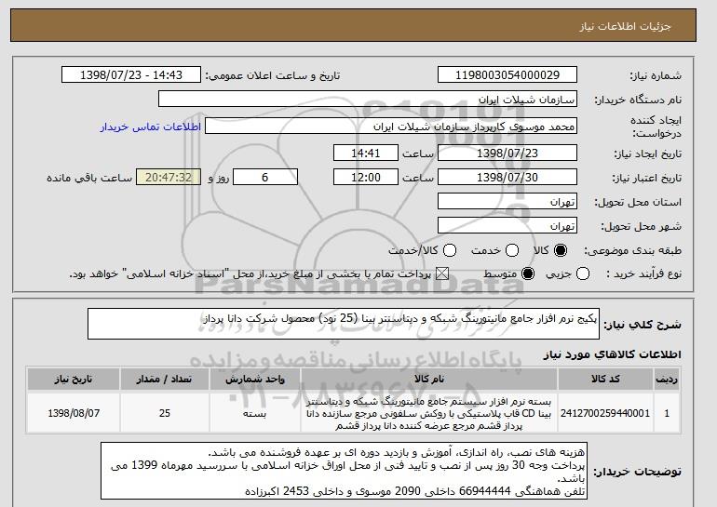Click the public announcement date field 1398/07/23 - 14:43
The image size is (717, 507).
131,75
